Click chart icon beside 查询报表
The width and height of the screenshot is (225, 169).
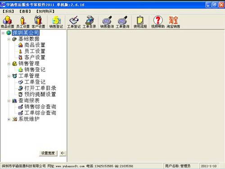(14, 100)
